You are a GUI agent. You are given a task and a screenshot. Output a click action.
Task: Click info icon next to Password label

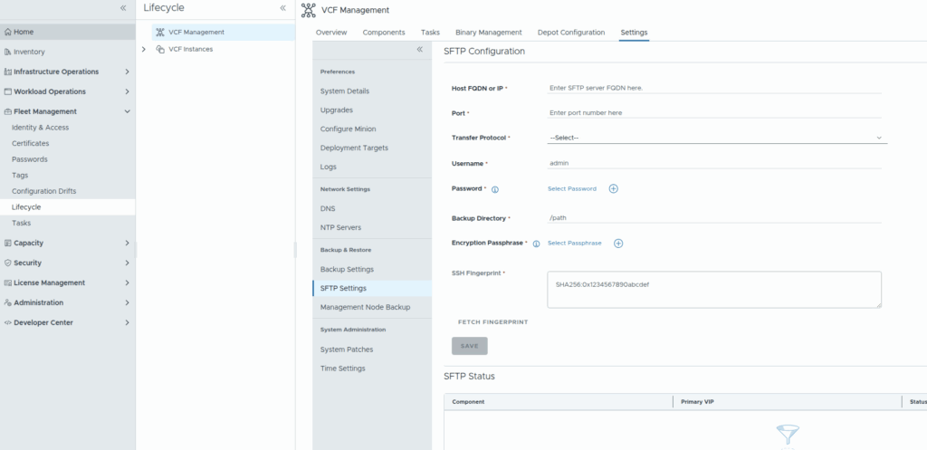(x=495, y=189)
